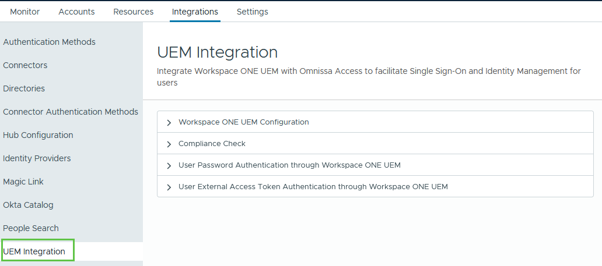Open Connector Authentication Methods page
This screenshot has width=602, height=266.
71,112
